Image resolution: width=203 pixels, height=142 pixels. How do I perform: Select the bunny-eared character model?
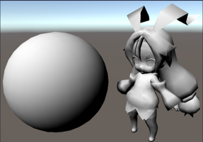pyautogui.click(x=159, y=73)
